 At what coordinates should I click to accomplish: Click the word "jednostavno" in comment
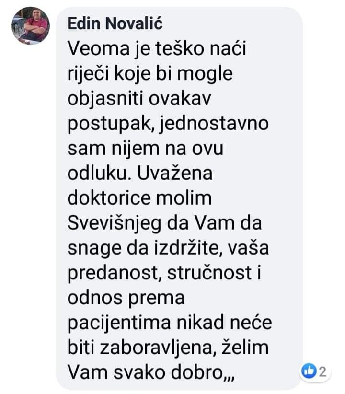(215, 124)
